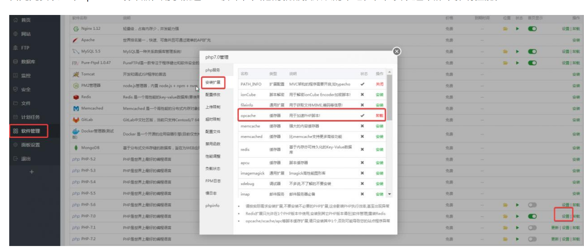Click the Pure-Ftpd folder location icon
Image resolution: width=584 pixels, height=251 pixels.
[505, 63]
